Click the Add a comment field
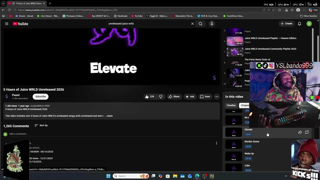Screen dimensions: 320x180 pos(113,134)
